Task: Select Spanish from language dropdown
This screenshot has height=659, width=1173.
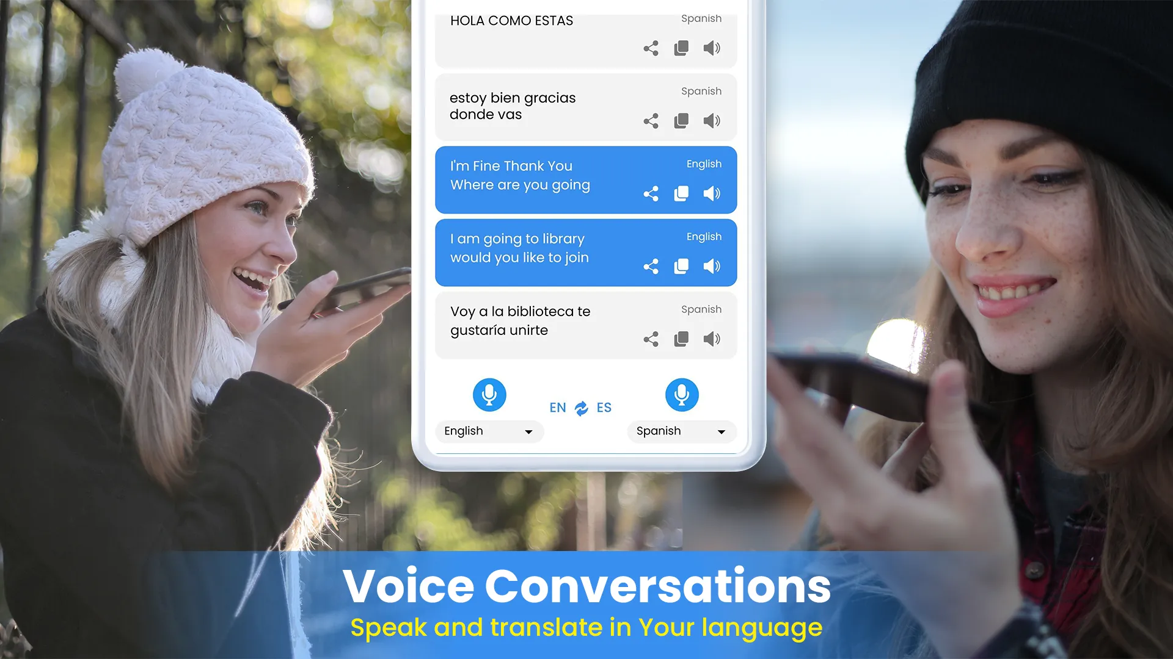Action: 679,430
